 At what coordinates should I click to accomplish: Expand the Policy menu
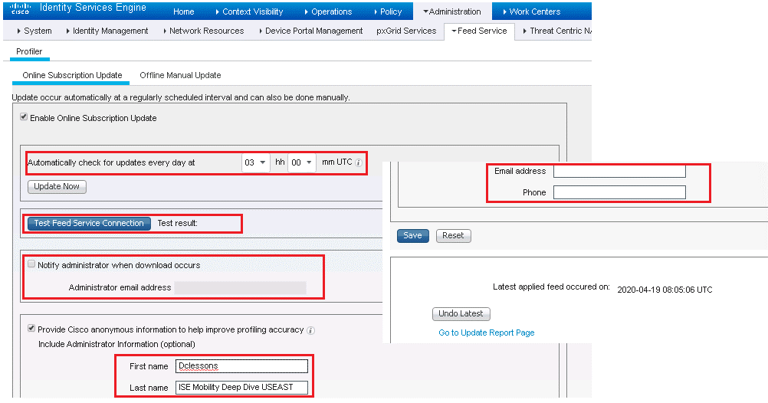tap(387, 11)
